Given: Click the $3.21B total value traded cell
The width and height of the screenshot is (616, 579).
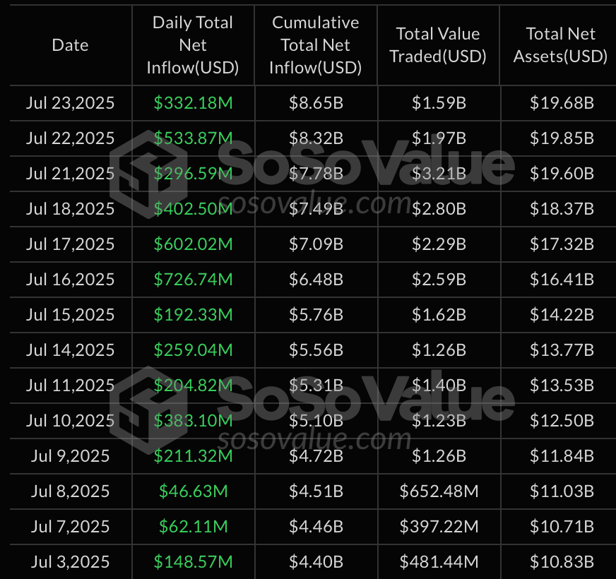Looking at the screenshot, I should point(438,174).
